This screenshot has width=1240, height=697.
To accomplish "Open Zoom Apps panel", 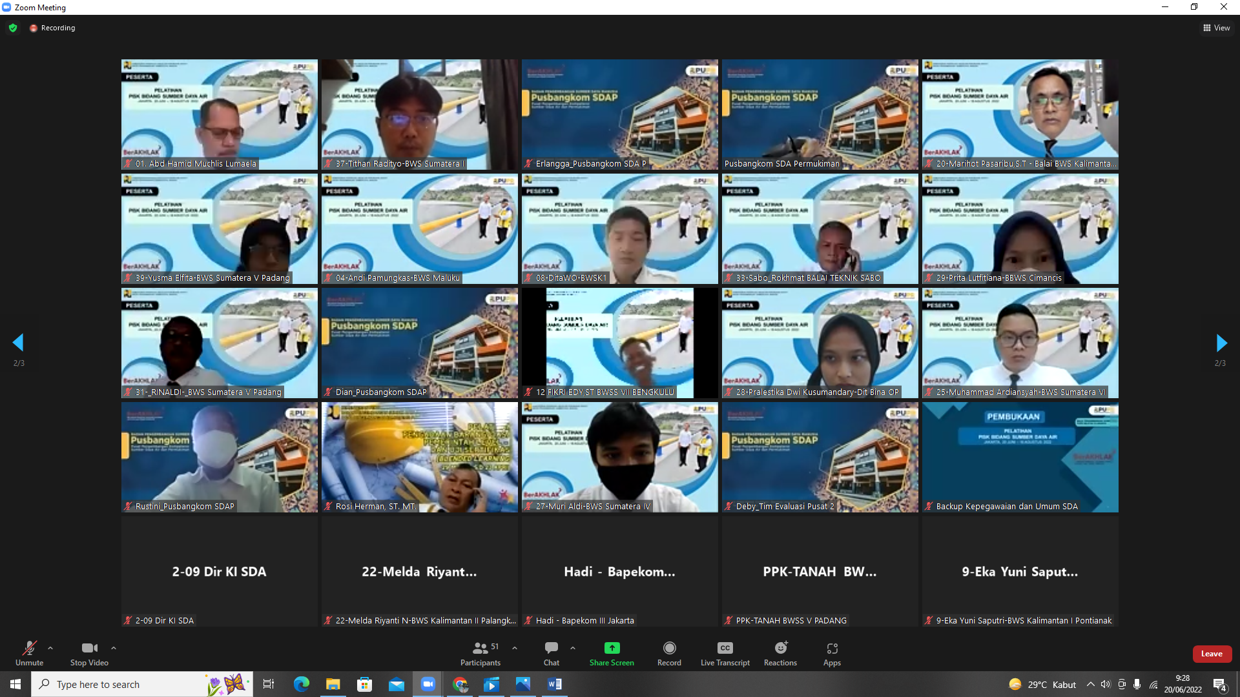I will pyautogui.click(x=832, y=653).
